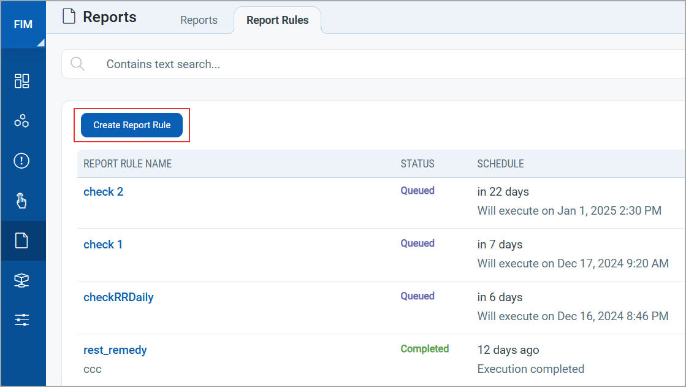
Task: Click the Create Report Rule button
Action: [132, 125]
